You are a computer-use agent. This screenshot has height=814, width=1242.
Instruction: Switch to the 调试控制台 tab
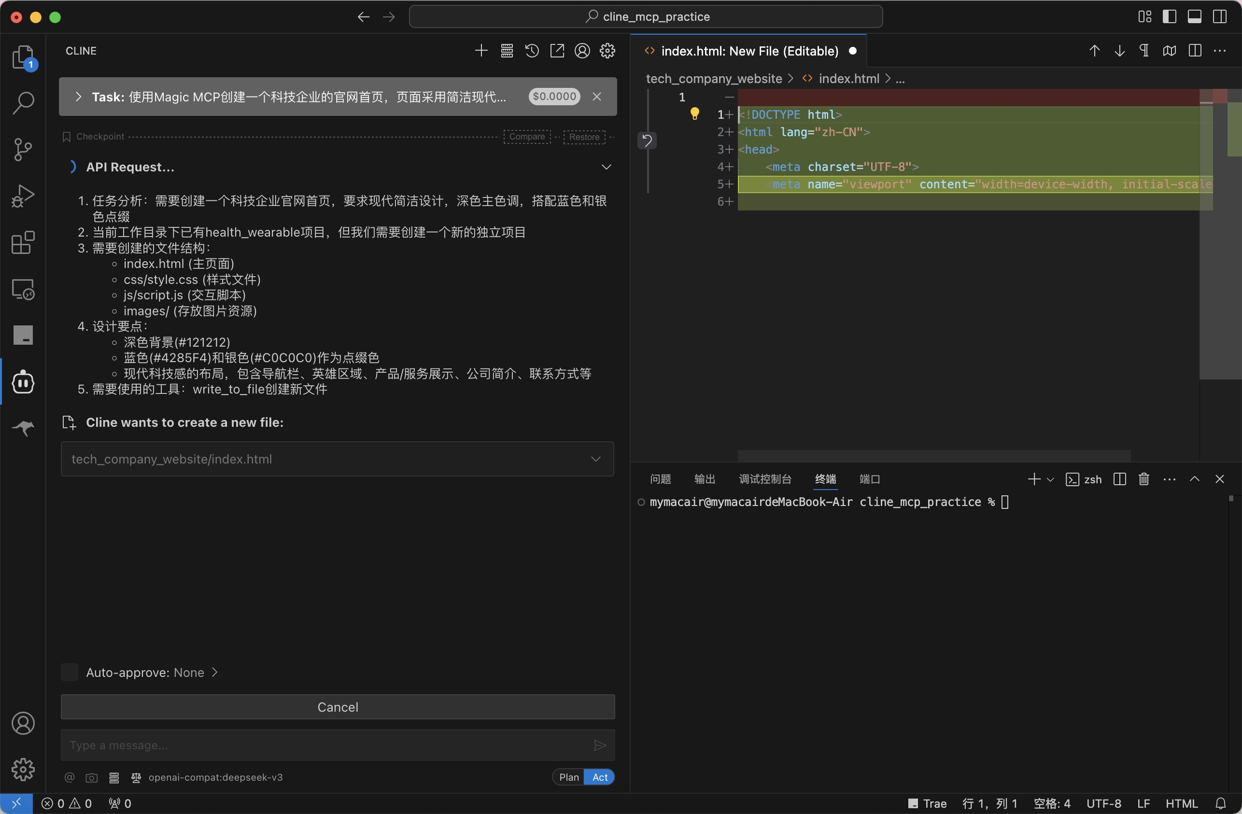click(x=765, y=479)
